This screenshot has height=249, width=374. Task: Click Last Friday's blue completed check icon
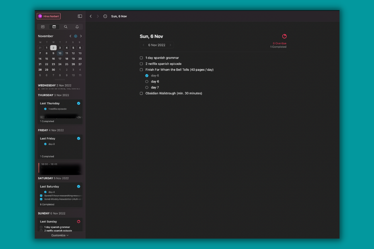pyautogui.click(x=78, y=139)
